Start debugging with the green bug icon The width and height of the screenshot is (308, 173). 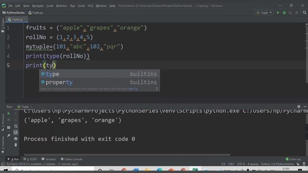click(x=284, y=12)
